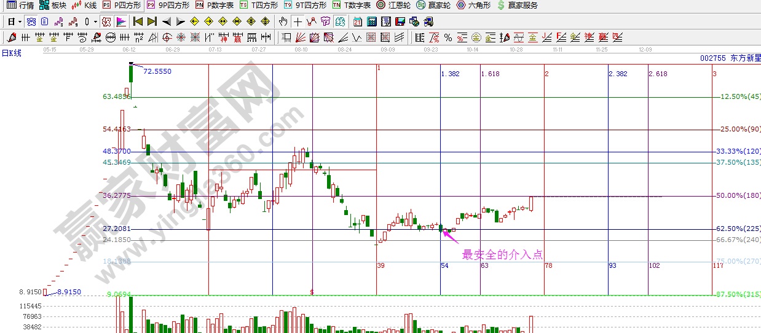The height and width of the screenshot is (333, 761).
Task: Click the black left arrow icon
Action: pos(167,22)
